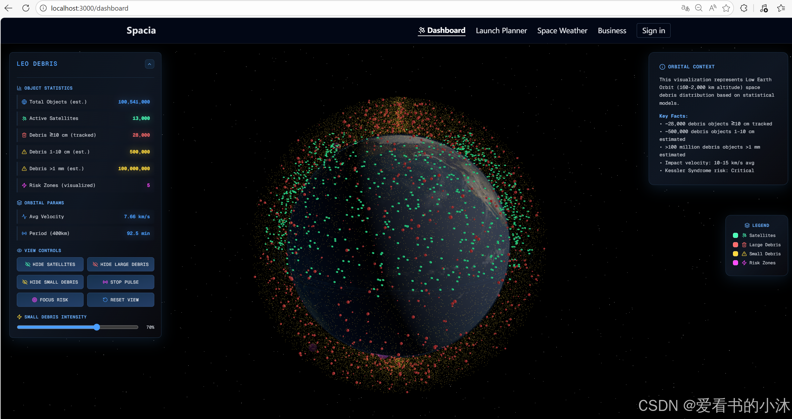
Task: Collapse the LEO Debris panel chevron
Action: (149, 64)
